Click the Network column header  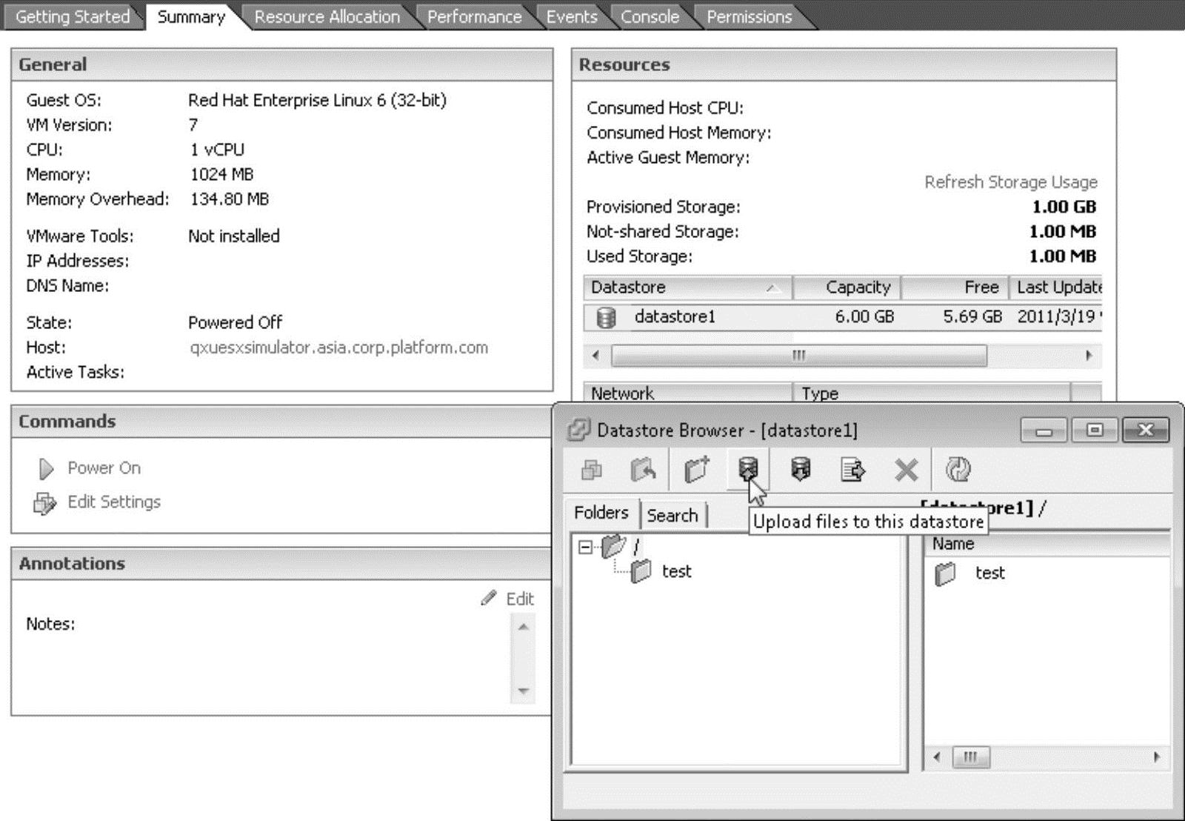click(687, 393)
